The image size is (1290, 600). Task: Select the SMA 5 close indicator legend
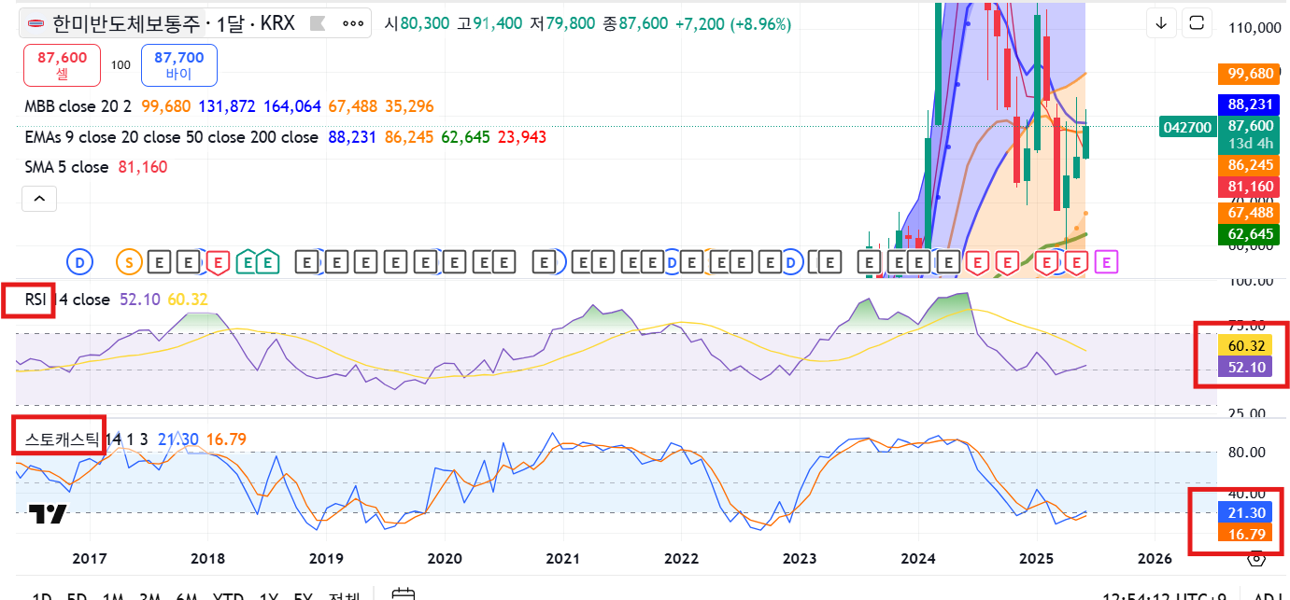[x=66, y=167]
